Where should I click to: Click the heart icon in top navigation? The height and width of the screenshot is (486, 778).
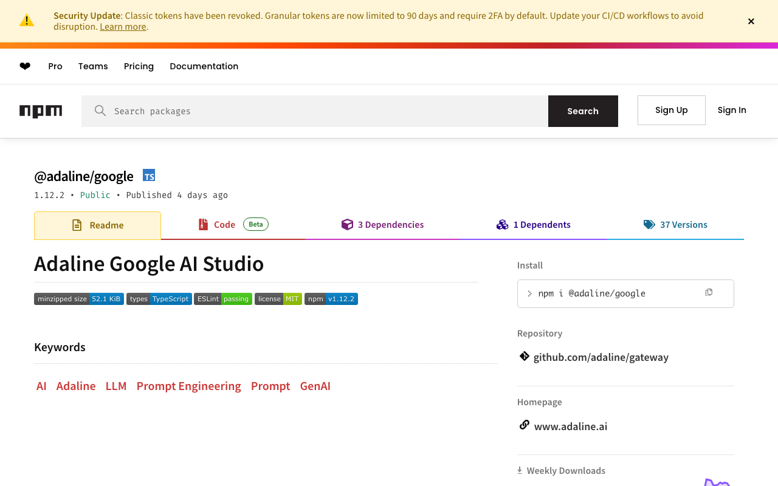(x=25, y=66)
